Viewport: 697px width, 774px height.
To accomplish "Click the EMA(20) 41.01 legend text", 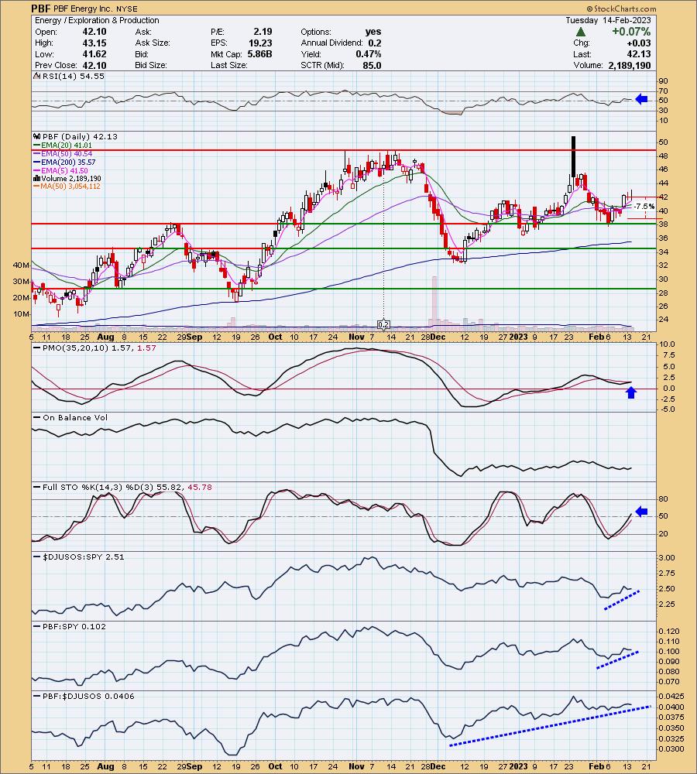I will tap(67, 146).
